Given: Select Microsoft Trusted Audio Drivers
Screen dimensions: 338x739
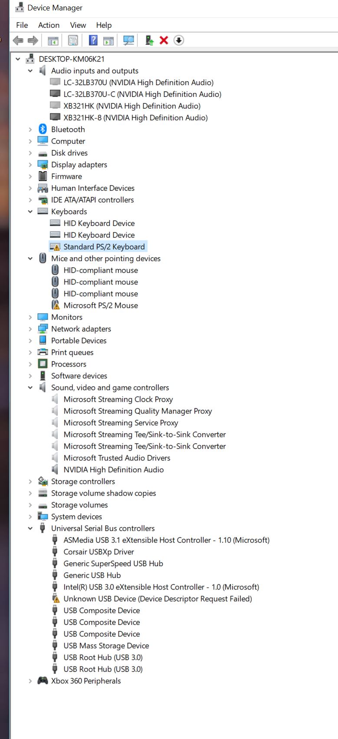Looking at the screenshot, I should click(x=117, y=458).
